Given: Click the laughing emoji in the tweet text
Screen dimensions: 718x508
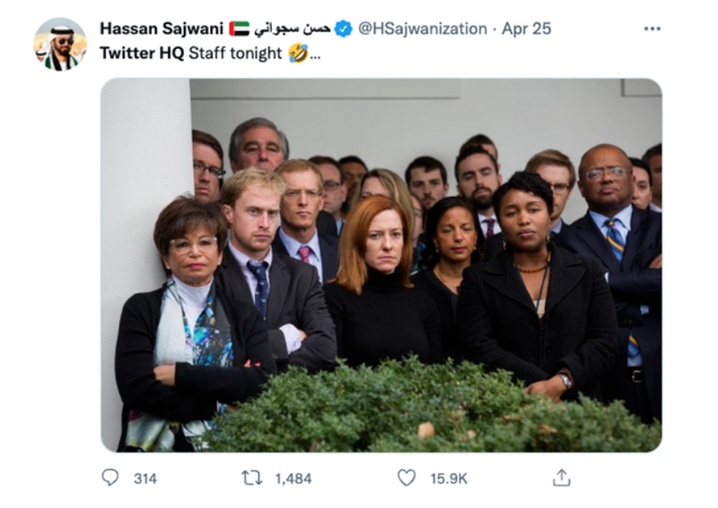Looking at the screenshot, I should tap(298, 53).
